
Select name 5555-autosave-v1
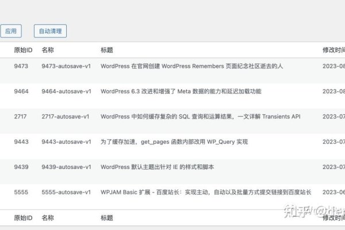(x=66, y=193)
